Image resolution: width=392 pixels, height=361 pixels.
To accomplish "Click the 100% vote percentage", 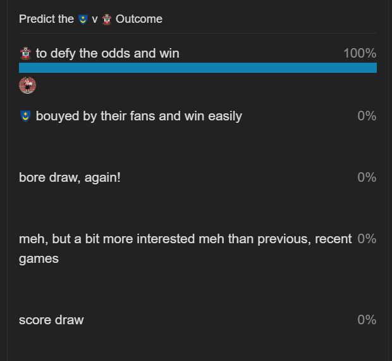I will click(360, 53).
